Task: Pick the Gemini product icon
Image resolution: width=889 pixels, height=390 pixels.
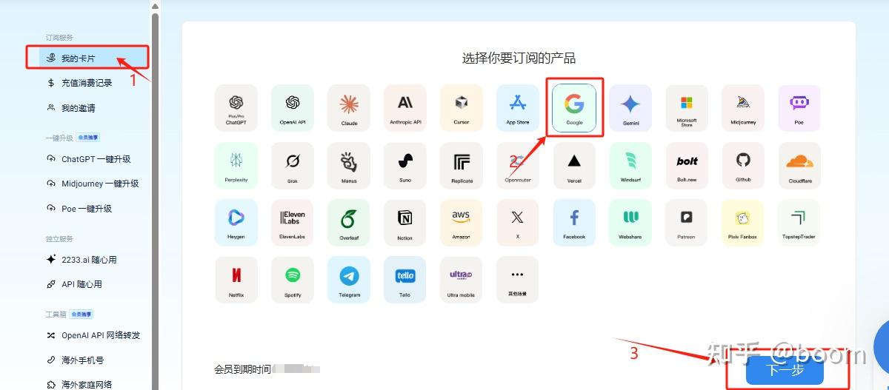Action: pyautogui.click(x=630, y=108)
